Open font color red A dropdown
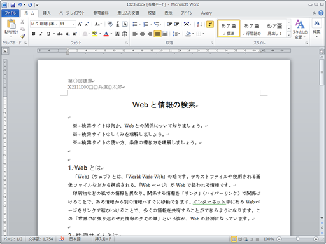This screenshot has width=326, height=244. click(x=111, y=34)
